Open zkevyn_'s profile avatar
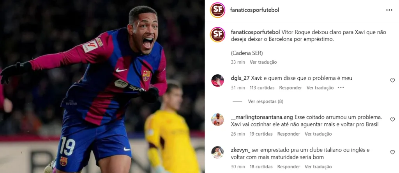Screen dimensions: 399x173 coord(217,152)
